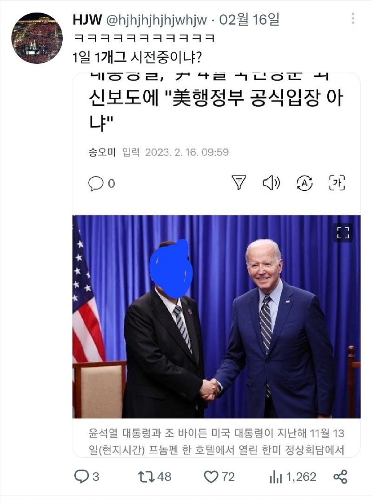Open the tweet's three-dot more menu

pos(353,19)
